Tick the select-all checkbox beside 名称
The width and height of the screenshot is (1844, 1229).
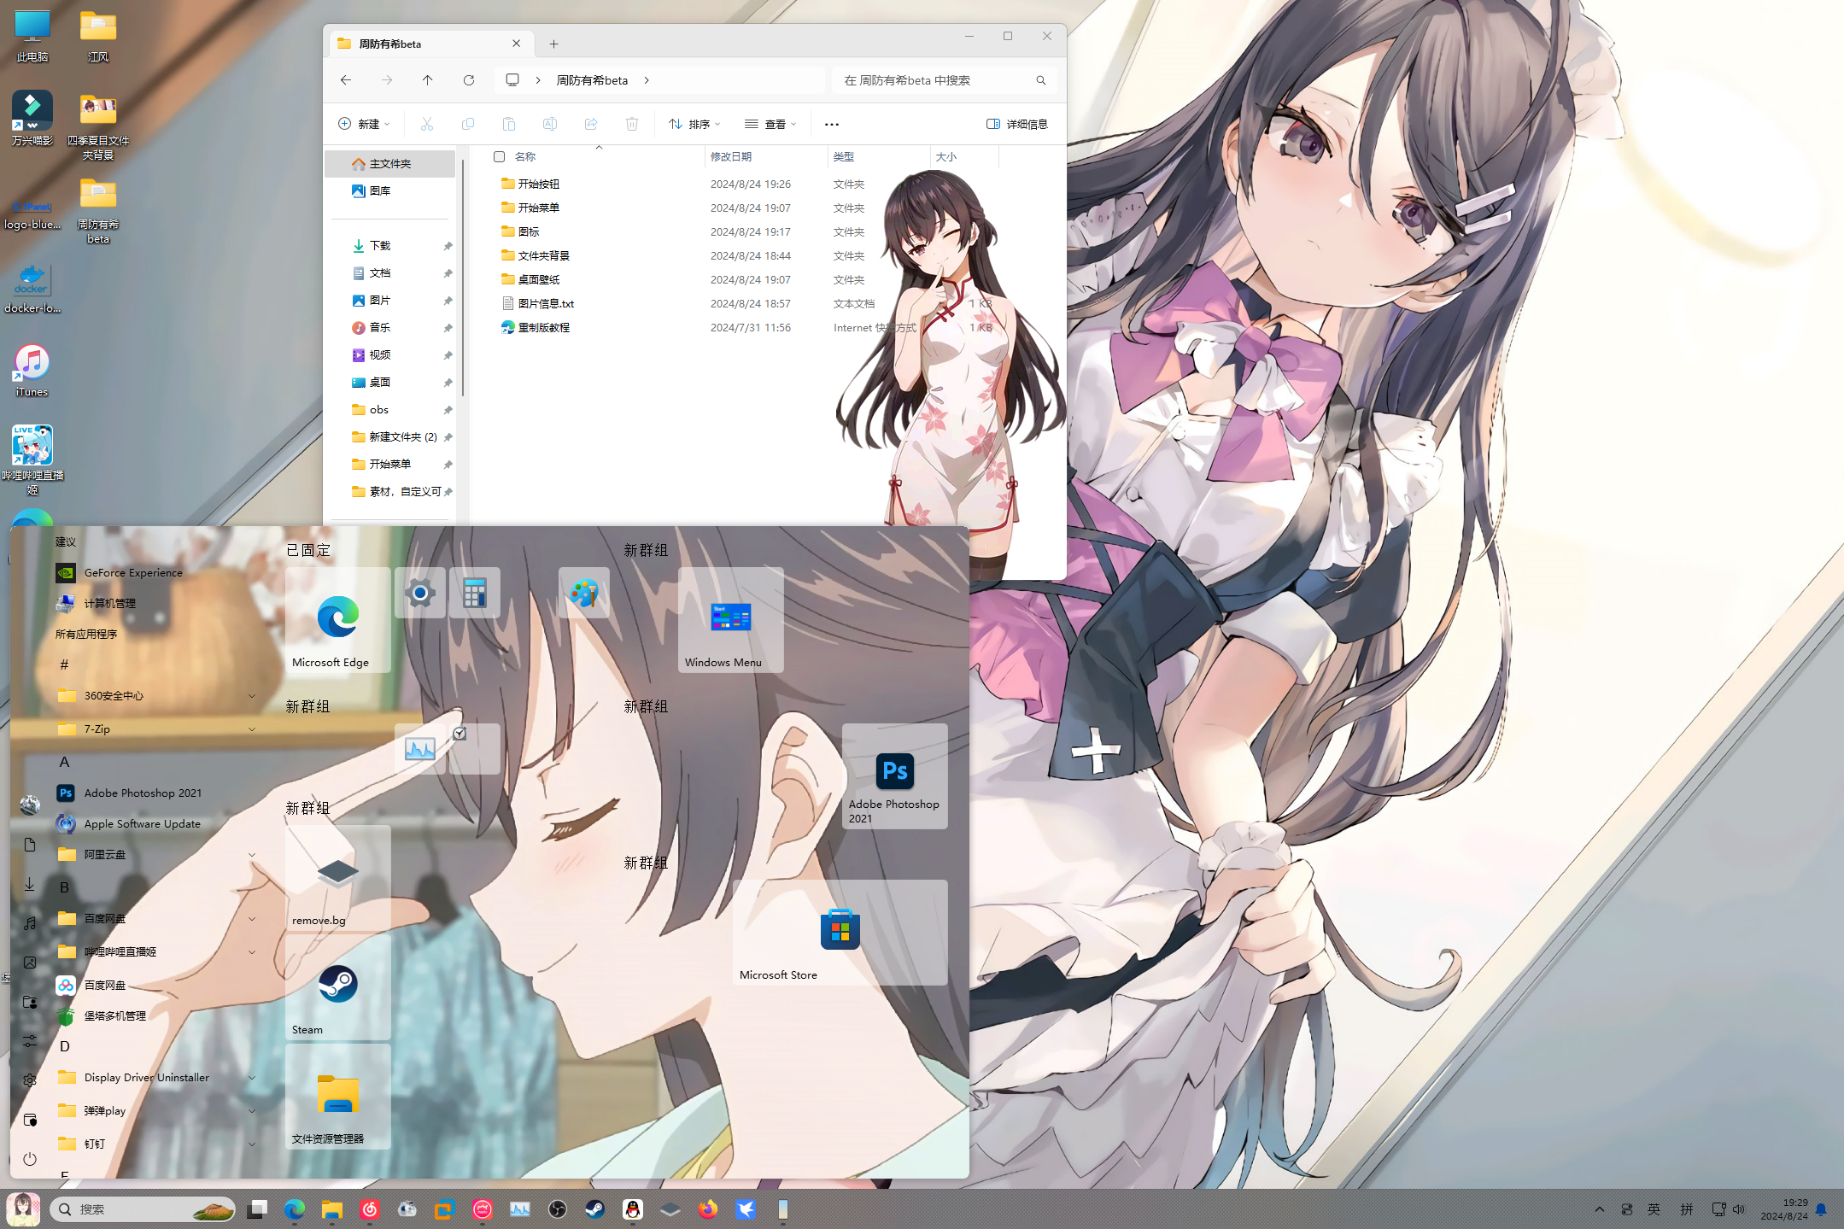tap(500, 157)
